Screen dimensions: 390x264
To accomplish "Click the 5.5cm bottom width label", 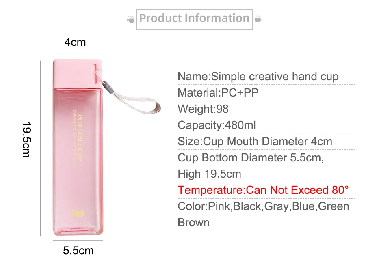I will point(78,251).
